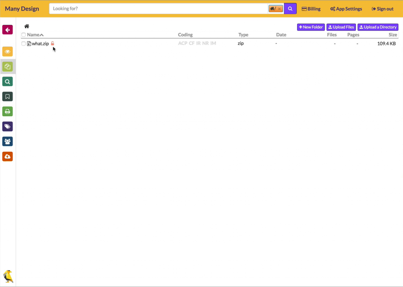
Task: Click the green printer icon in sidebar
Action: click(x=7, y=112)
